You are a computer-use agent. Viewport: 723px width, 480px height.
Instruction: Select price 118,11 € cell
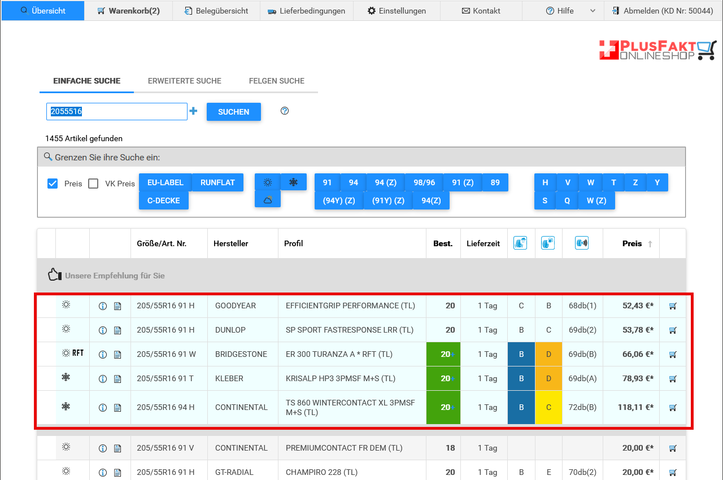pyautogui.click(x=631, y=408)
